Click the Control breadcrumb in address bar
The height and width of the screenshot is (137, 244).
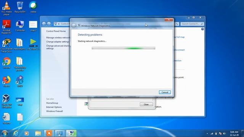pos(65,24)
